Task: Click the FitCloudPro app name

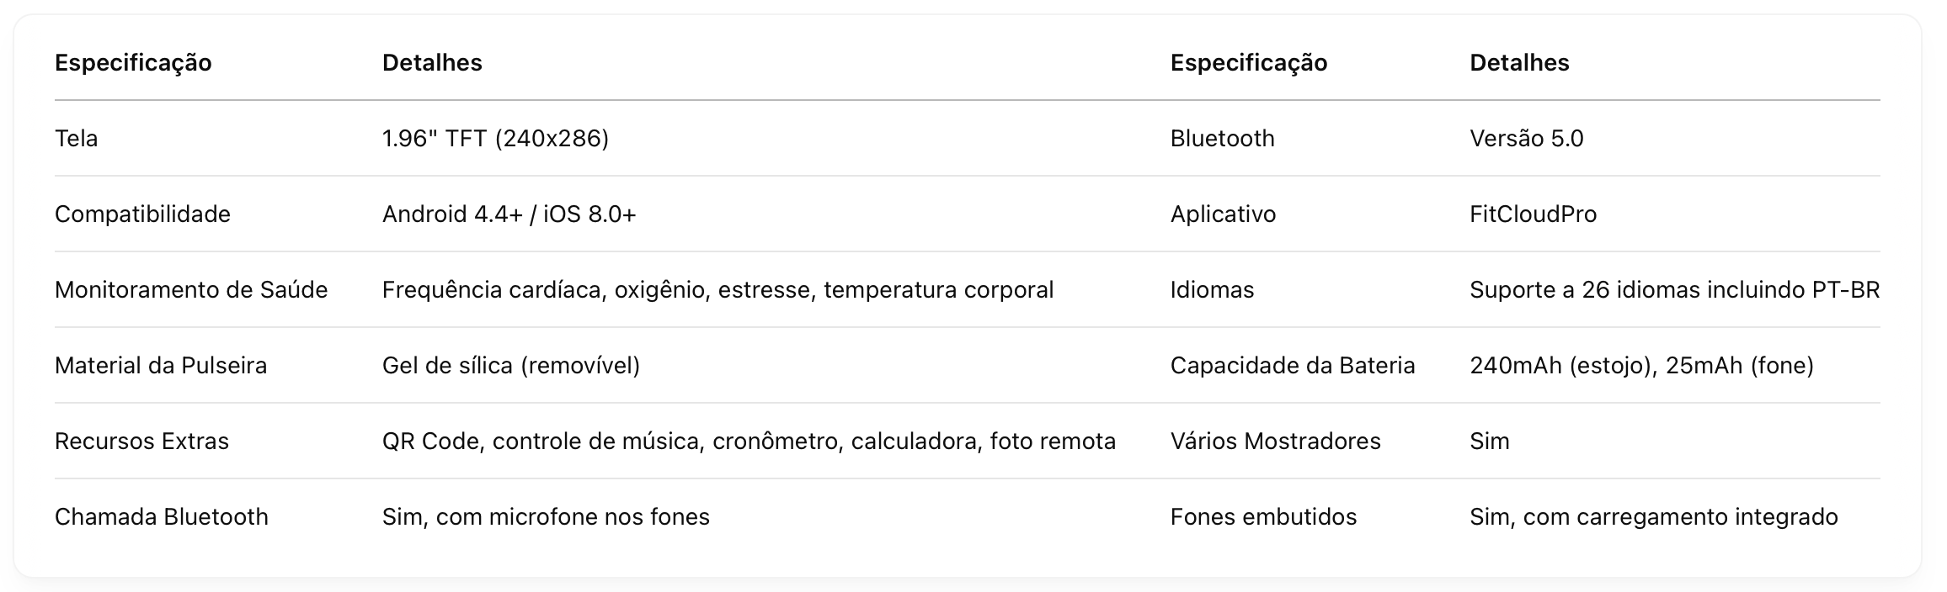Action: click(x=1533, y=214)
